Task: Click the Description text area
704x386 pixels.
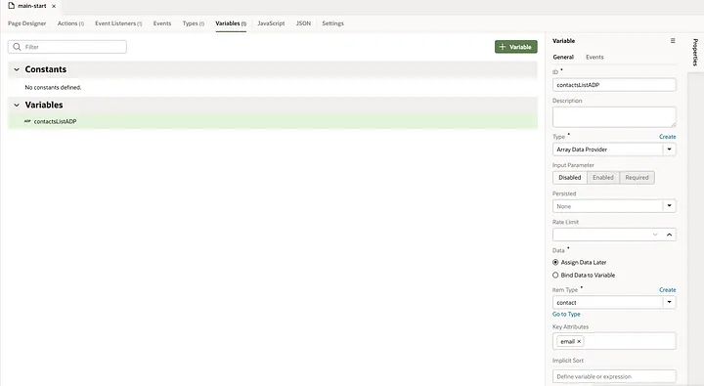Action: 614,116
